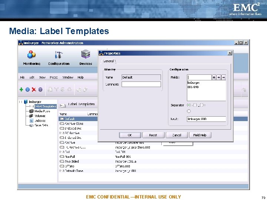Select the limburger server tree icon
This screenshot has height=200, width=267.
pos(26,102)
